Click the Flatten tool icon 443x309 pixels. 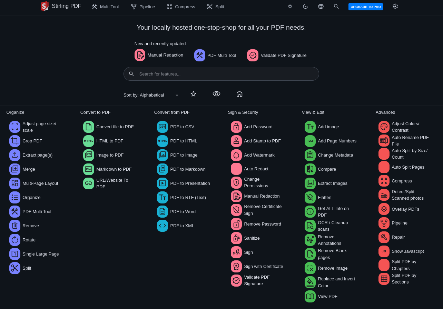click(x=310, y=198)
